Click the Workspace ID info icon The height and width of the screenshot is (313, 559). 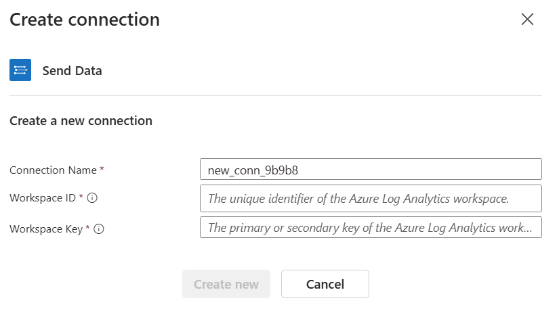(x=92, y=198)
